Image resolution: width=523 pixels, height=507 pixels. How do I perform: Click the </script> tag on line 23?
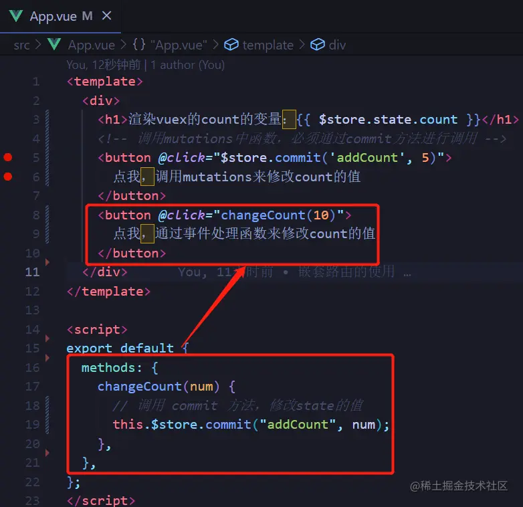tap(101, 501)
